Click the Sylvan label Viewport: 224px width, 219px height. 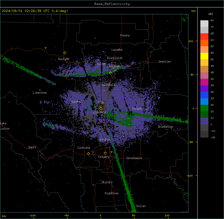click(101, 64)
